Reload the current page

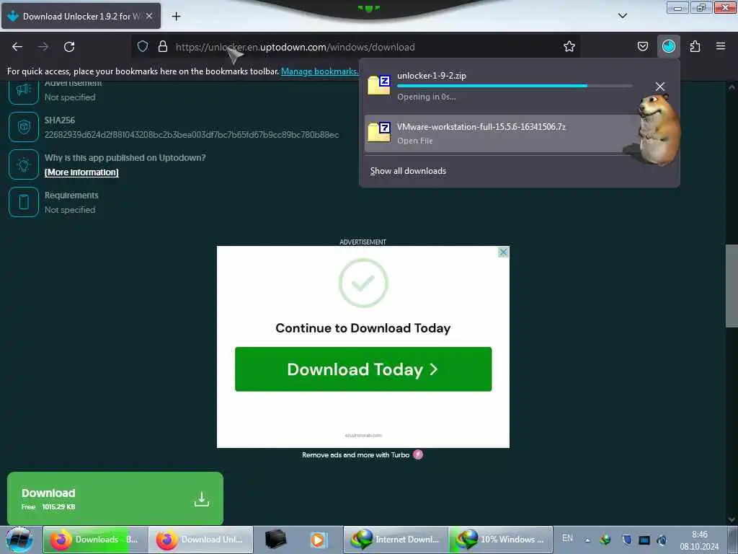coord(69,47)
